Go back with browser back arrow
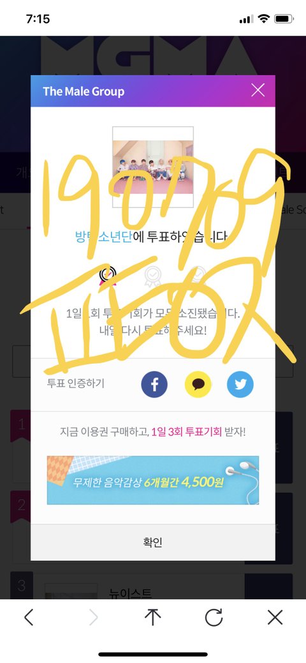This screenshot has height=663, width=306. point(28,618)
